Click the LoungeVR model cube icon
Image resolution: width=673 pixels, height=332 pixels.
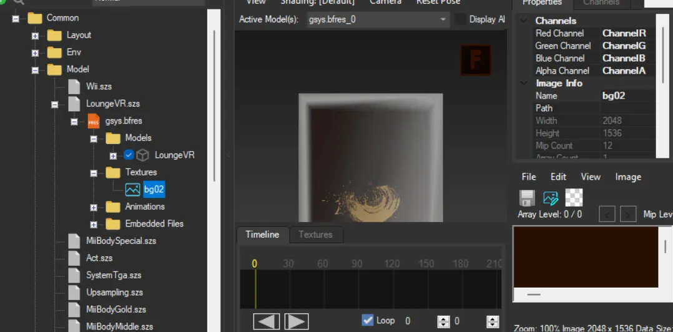143,155
